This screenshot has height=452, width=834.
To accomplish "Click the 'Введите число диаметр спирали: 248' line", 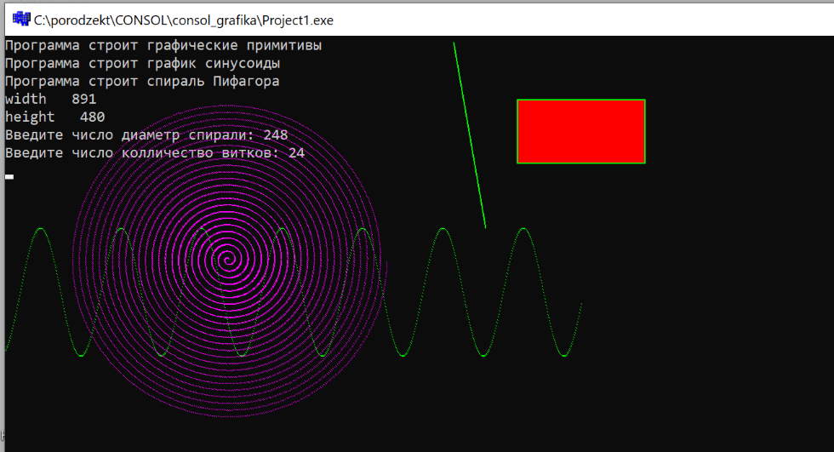I will pyautogui.click(x=146, y=135).
